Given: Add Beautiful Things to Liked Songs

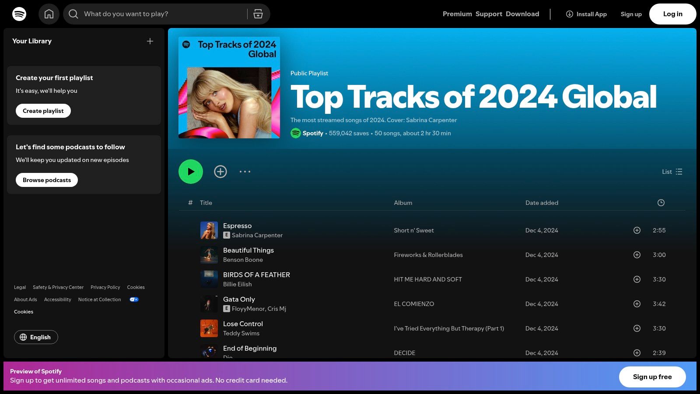Looking at the screenshot, I should tap(637, 255).
